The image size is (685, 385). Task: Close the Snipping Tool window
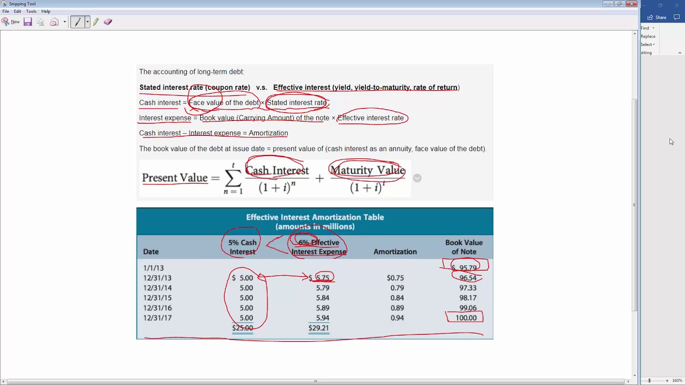(x=632, y=4)
